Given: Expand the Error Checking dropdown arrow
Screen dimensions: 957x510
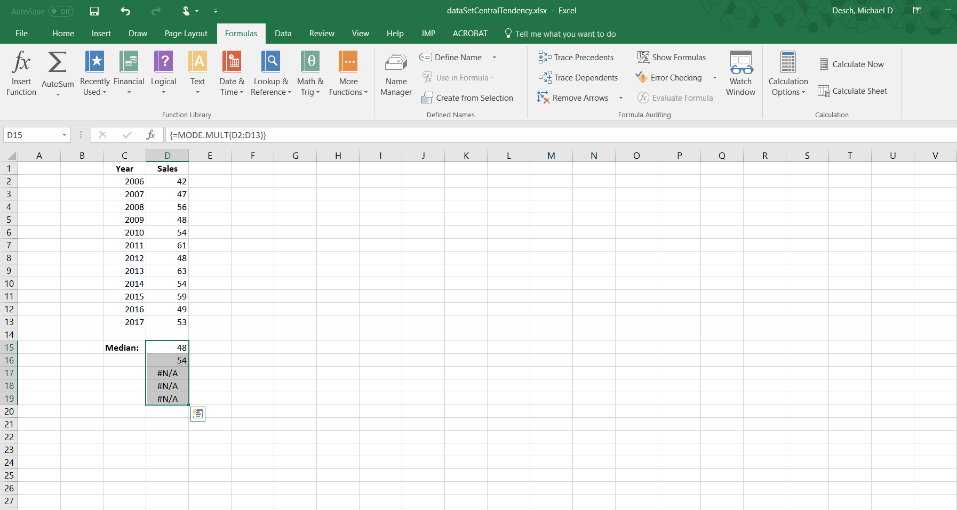Looking at the screenshot, I should 715,78.
